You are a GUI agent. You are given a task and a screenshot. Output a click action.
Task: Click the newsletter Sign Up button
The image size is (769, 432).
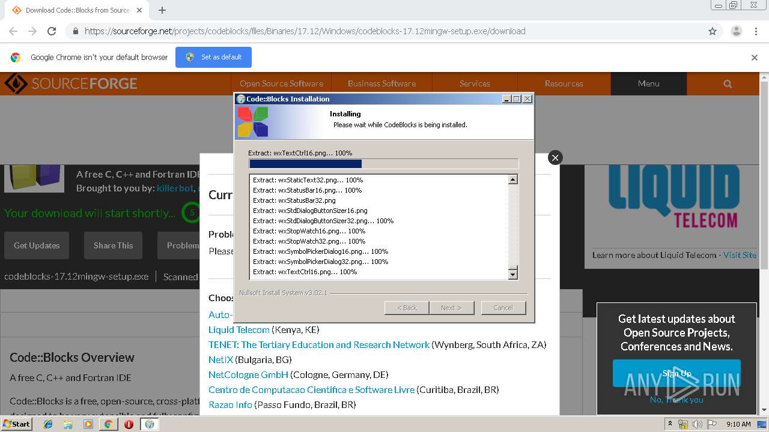(676, 373)
